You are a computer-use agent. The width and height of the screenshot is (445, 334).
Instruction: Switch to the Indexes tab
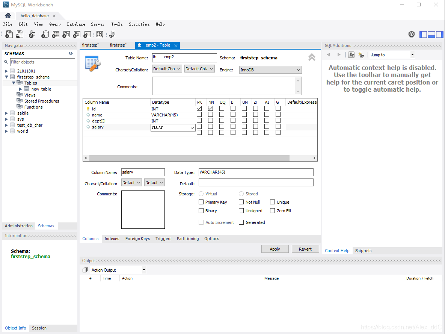[x=112, y=239]
